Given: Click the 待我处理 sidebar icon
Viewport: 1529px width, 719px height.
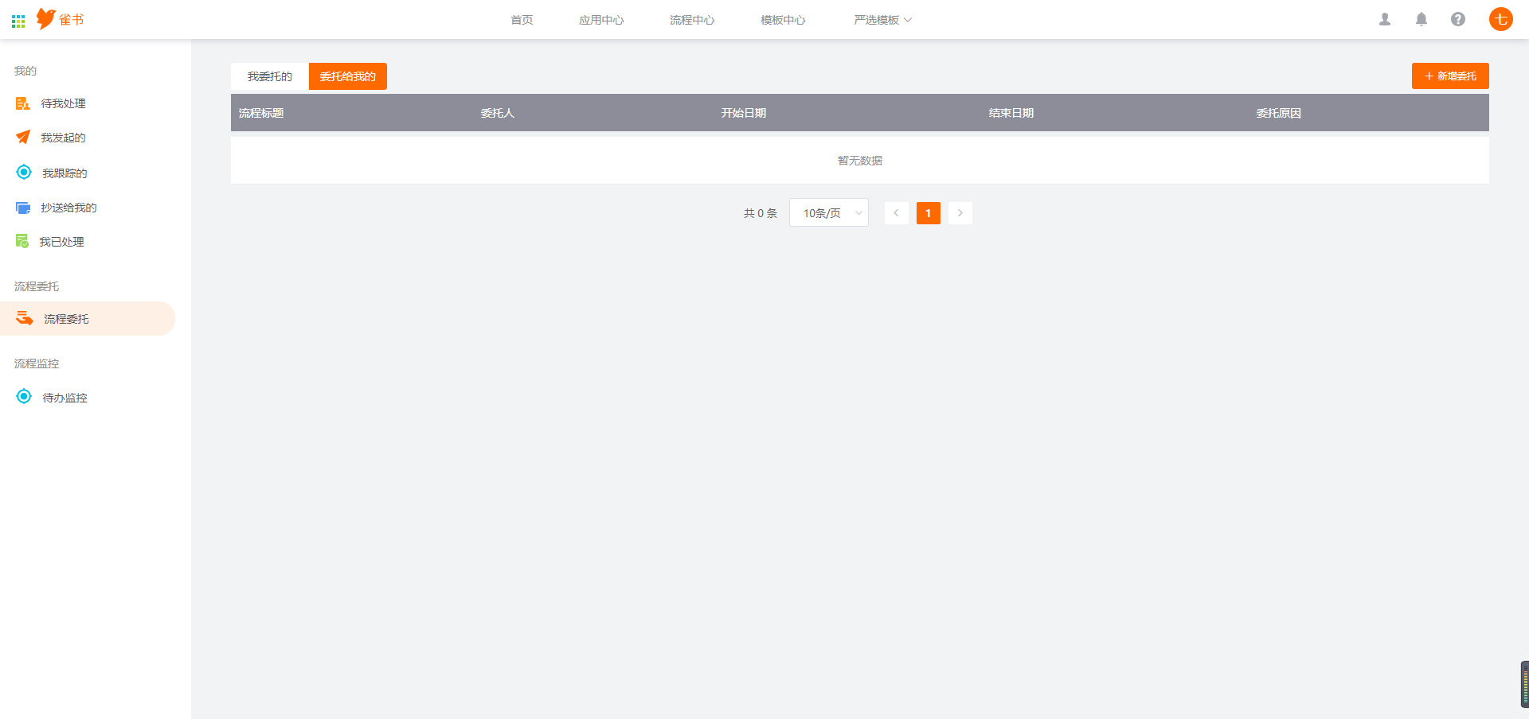Looking at the screenshot, I should point(23,103).
